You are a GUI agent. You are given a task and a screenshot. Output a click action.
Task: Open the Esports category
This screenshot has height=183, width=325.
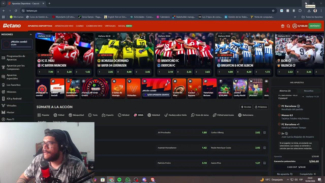107,115
